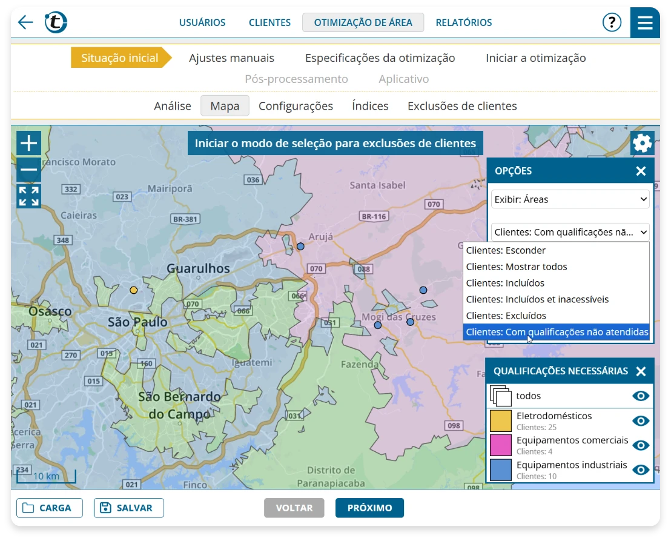Click the blue customer marker near Arujá
671x541 pixels.
click(x=300, y=247)
